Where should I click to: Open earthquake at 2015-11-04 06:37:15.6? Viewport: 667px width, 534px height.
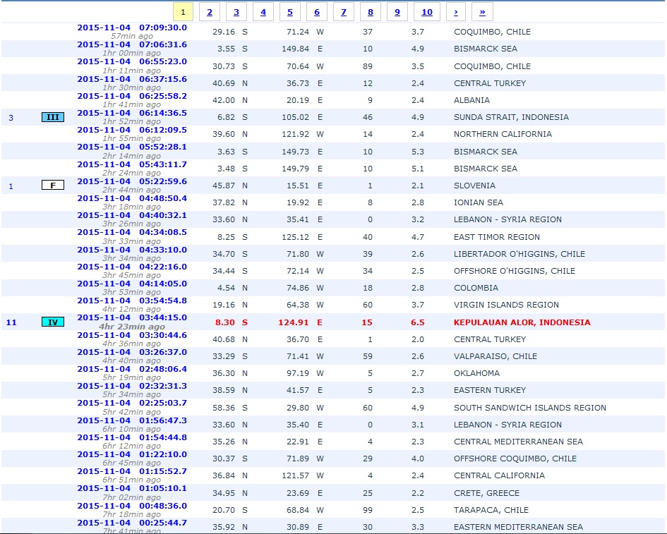pyautogui.click(x=132, y=79)
